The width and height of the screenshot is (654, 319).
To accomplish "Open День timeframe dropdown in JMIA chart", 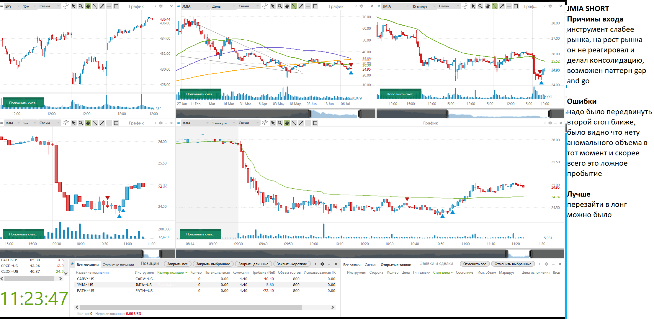I will (x=223, y=6).
